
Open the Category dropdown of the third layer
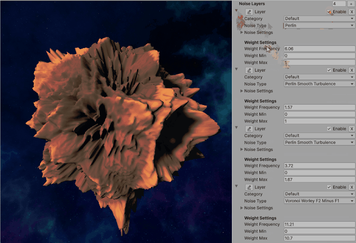click(x=319, y=136)
